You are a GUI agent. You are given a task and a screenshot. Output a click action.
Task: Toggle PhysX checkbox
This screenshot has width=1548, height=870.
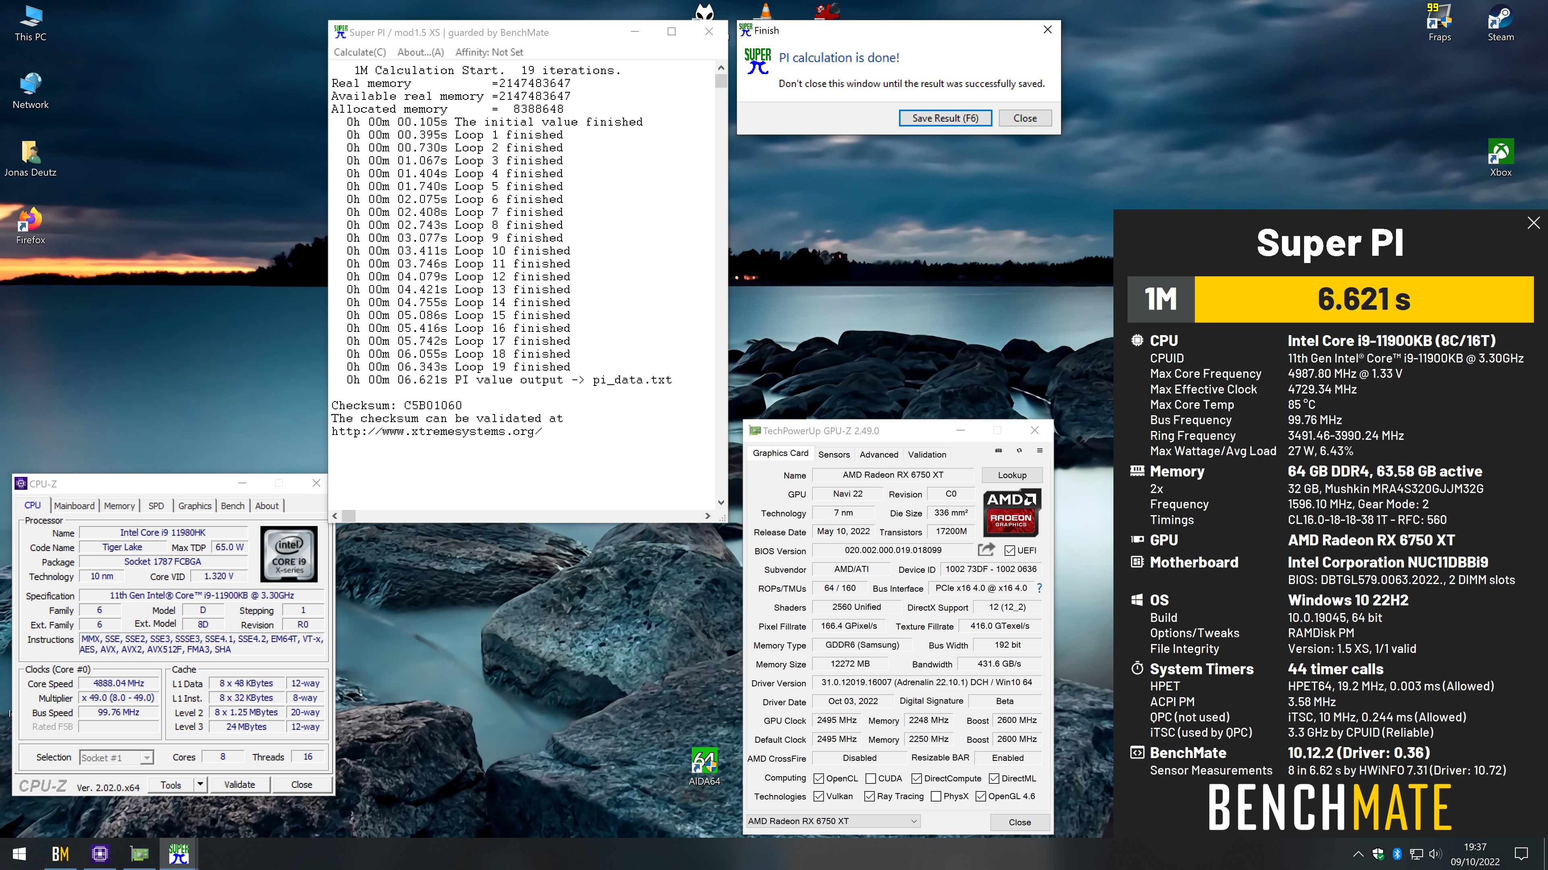[x=936, y=796]
